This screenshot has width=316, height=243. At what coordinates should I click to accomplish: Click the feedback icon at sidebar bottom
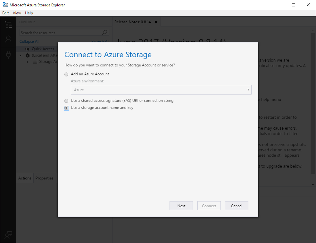8,235
